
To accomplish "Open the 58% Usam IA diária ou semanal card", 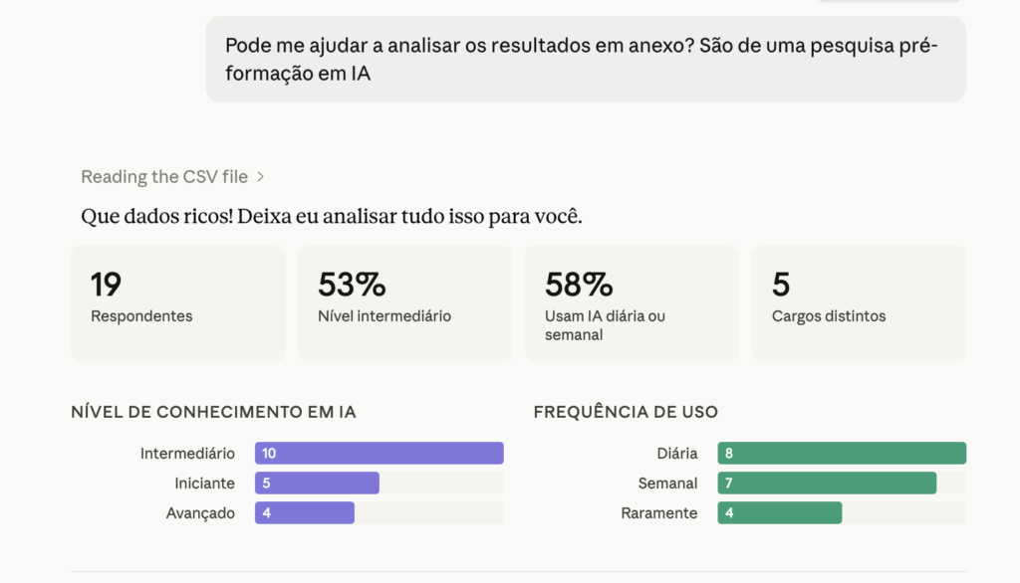I will (x=632, y=303).
